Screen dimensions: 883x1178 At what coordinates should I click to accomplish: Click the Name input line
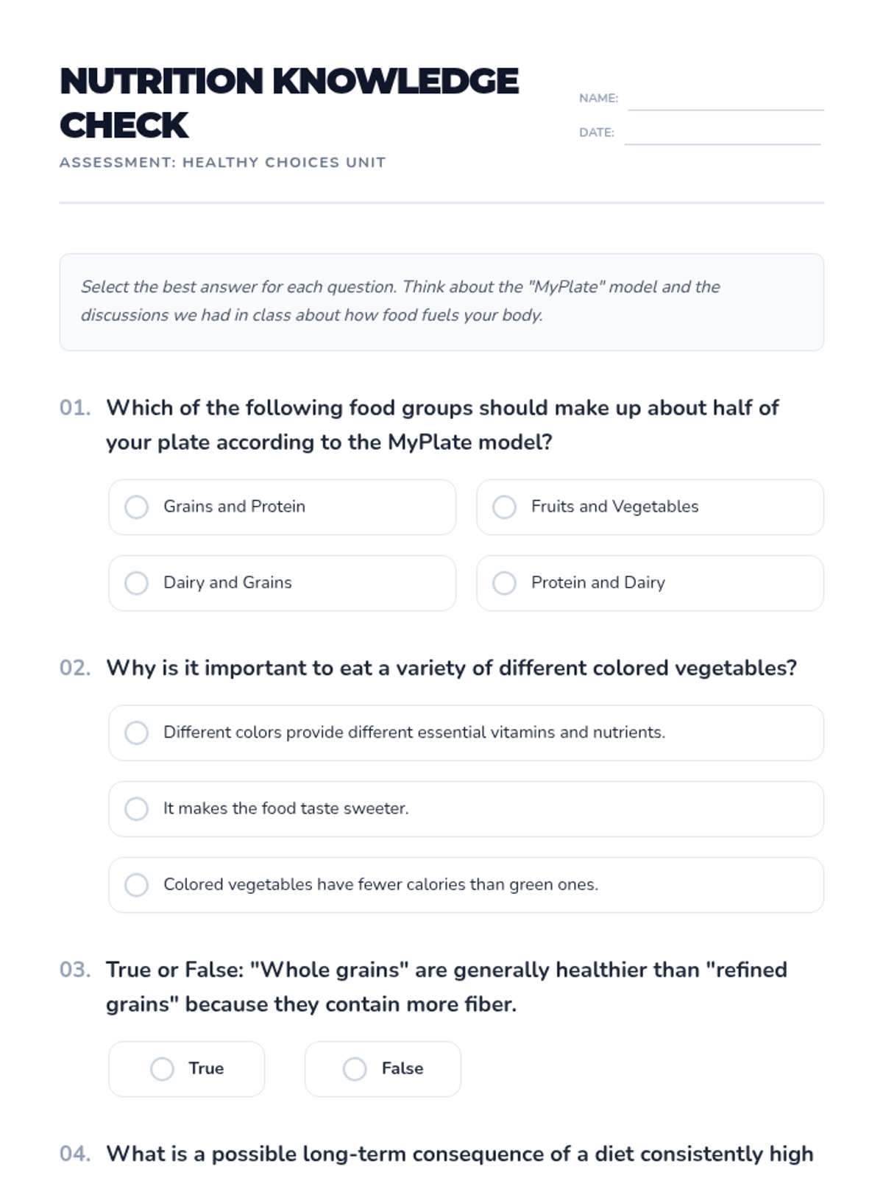(726, 99)
